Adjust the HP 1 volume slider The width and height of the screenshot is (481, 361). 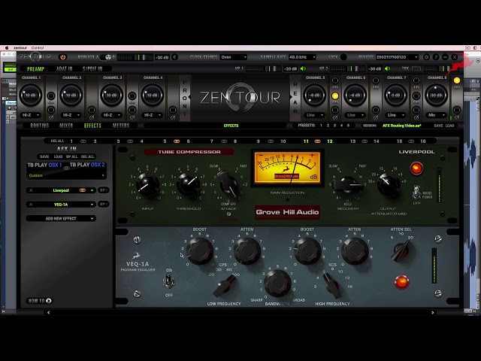pos(263,68)
